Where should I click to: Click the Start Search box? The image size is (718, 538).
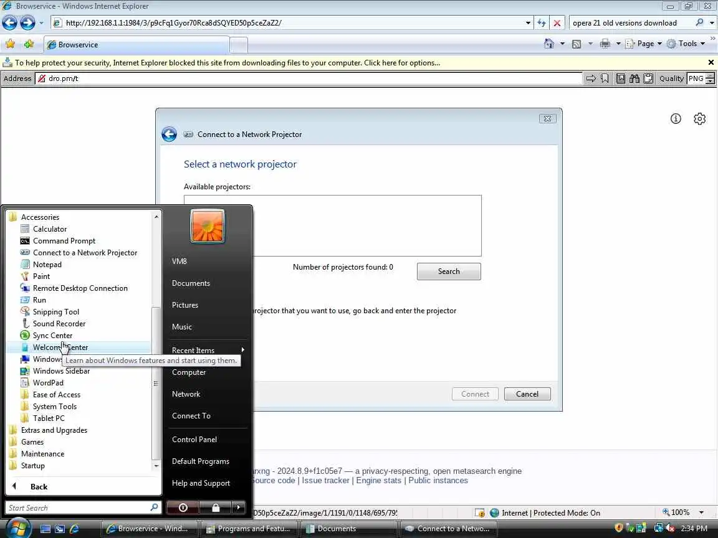tap(83, 507)
